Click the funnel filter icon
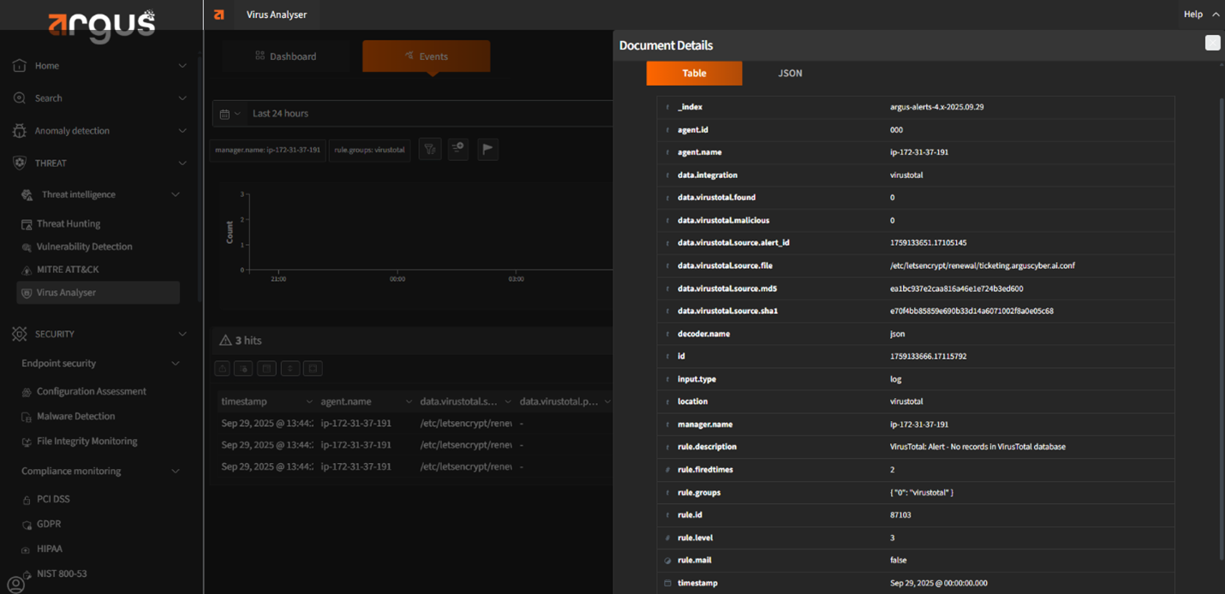Image resolution: width=1225 pixels, height=594 pixels. [x=430, y=149]
